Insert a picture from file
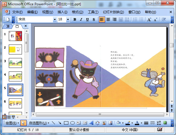Image resolution: width=176 pixels, height=135 pixels. point(110,123)
